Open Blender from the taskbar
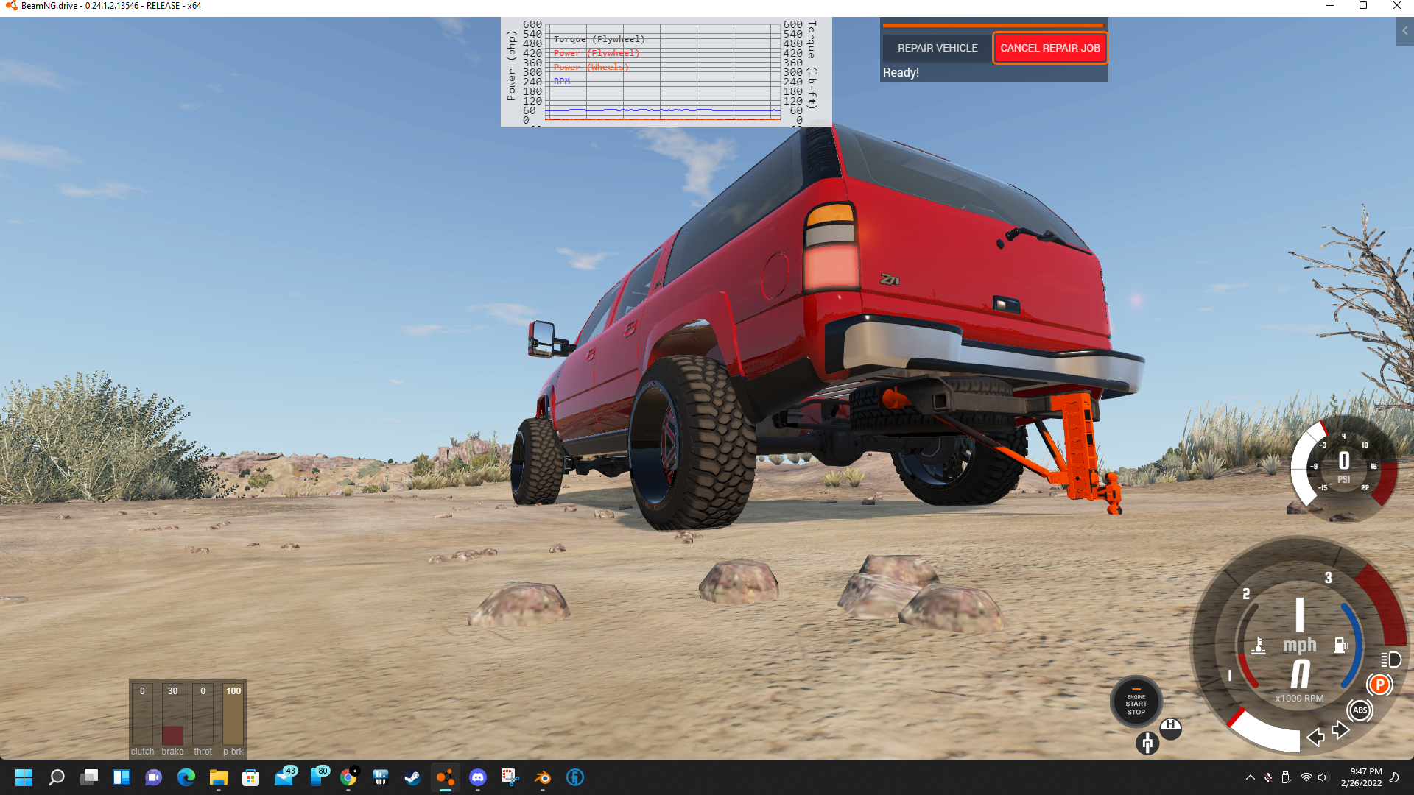This screenshot has height=795, width=1414. click(543, 777)
